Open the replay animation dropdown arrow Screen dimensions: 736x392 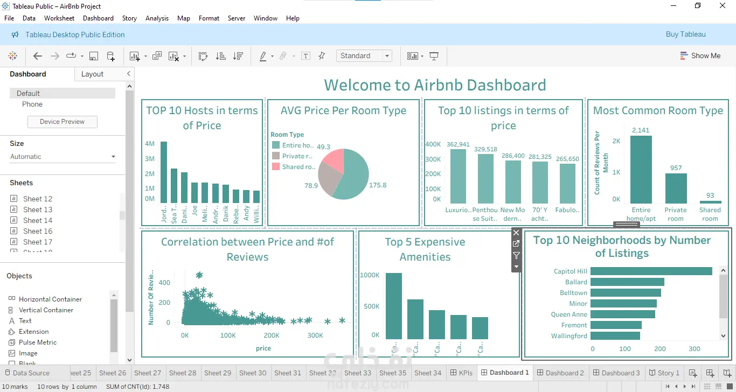pyautogui.click(x=82, y=57)
